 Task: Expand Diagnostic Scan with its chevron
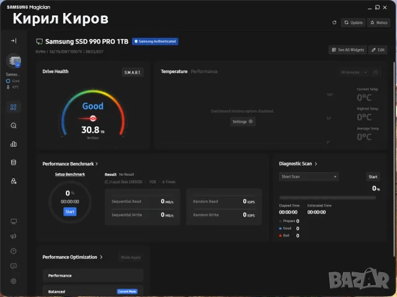[316, 163]
